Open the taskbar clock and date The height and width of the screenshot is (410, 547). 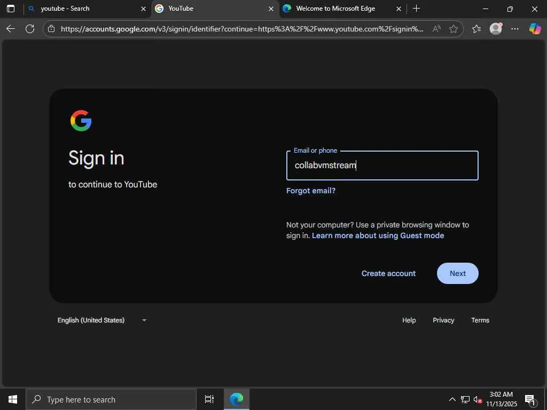click(x=501, y=399)
